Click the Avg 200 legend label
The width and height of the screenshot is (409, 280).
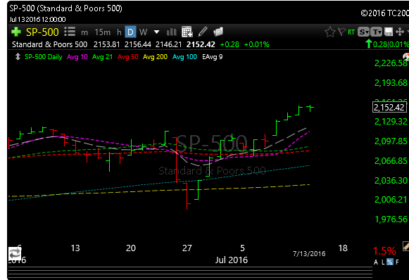155,57
